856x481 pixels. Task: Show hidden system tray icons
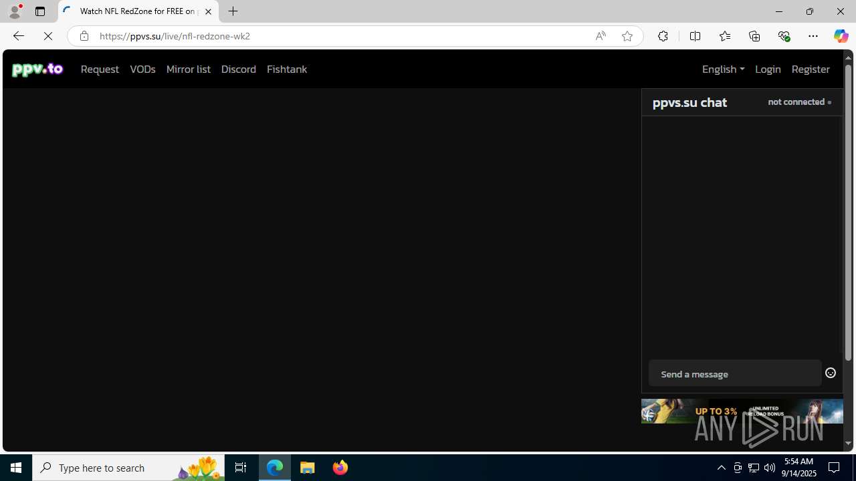coord(721,468)
